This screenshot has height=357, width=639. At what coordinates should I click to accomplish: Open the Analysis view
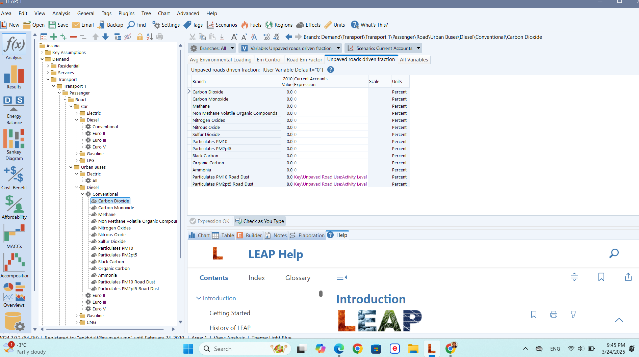pyautogui.click(x=14, y=47)
